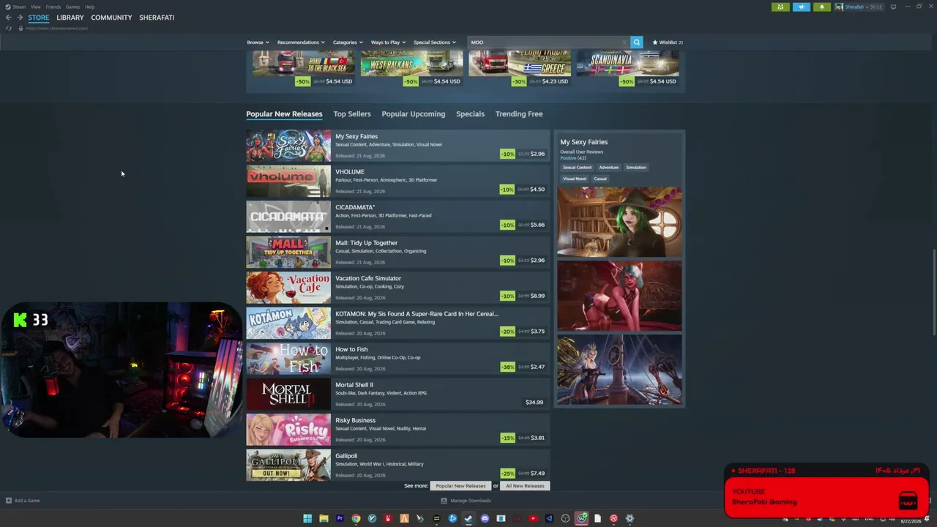
Task: Click the store URL address text
Action: (x=56, y=29)
